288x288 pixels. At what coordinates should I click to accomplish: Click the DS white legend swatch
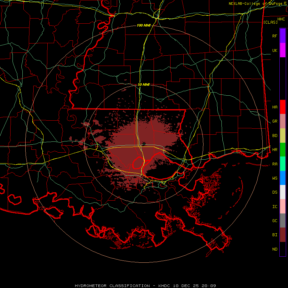(283, 192)
